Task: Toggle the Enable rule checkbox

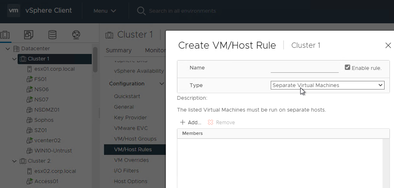Action: pyautogui.click(x=347, y=67)
